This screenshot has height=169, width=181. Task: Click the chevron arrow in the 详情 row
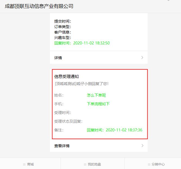point(142,58)
